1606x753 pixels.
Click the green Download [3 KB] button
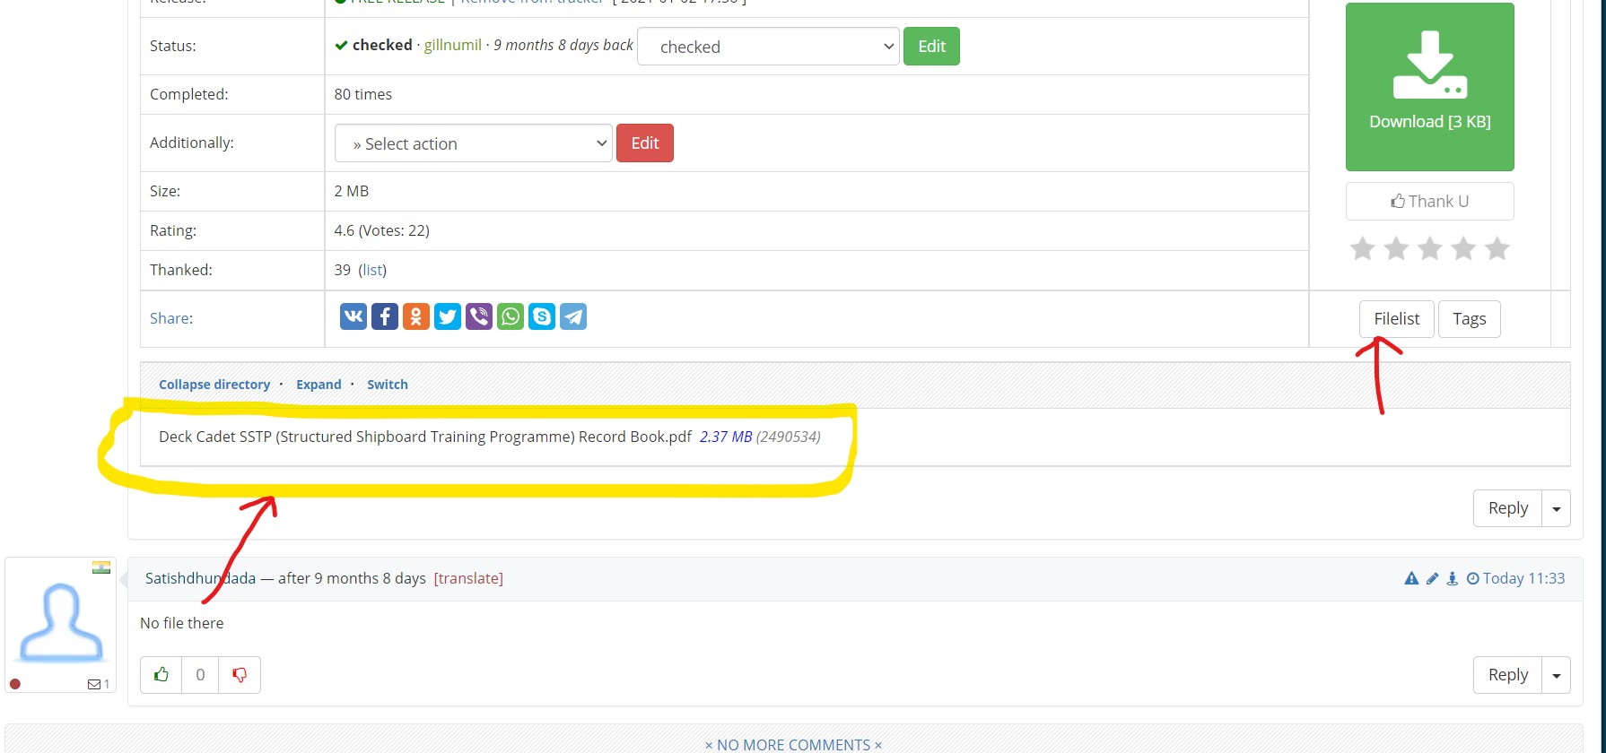[1429, 87]
